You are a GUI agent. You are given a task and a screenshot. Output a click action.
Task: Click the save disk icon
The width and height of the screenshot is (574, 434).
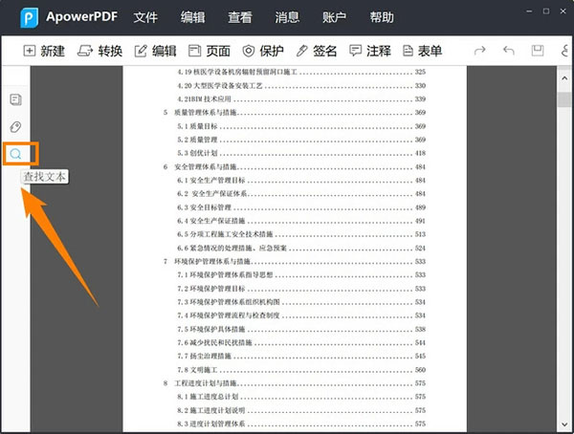[x=538, y=51]
